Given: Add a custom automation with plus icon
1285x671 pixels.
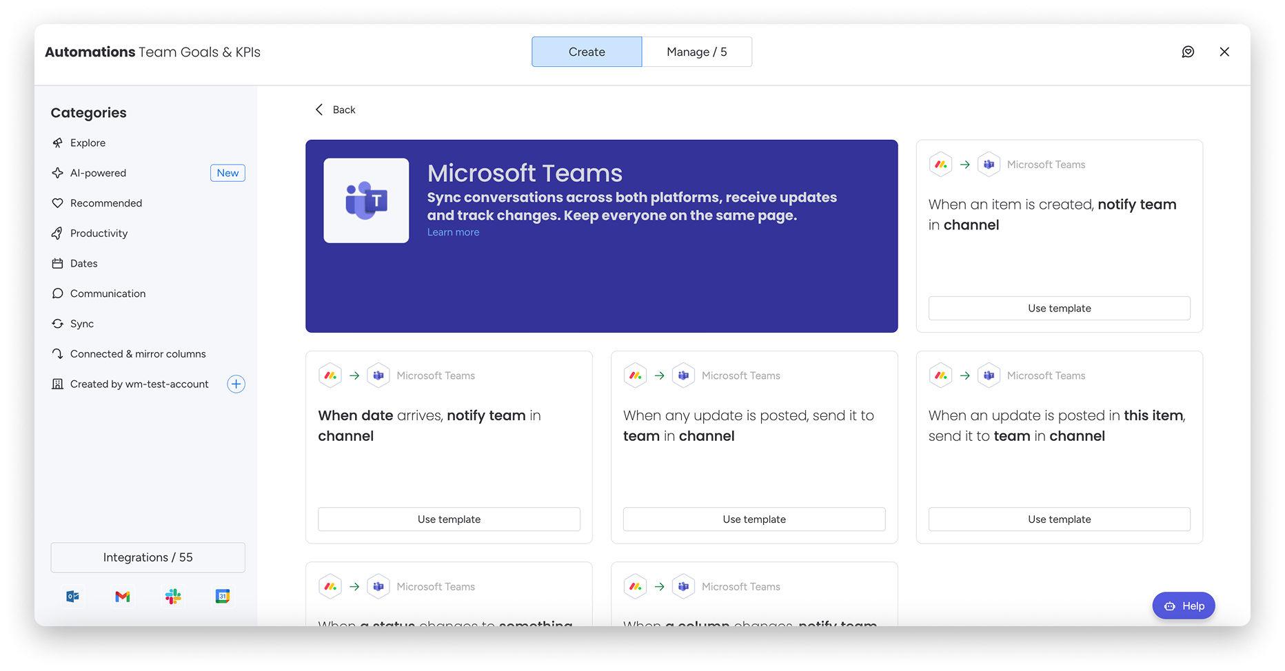Looking at the screenshot, I should pos(236,384).
